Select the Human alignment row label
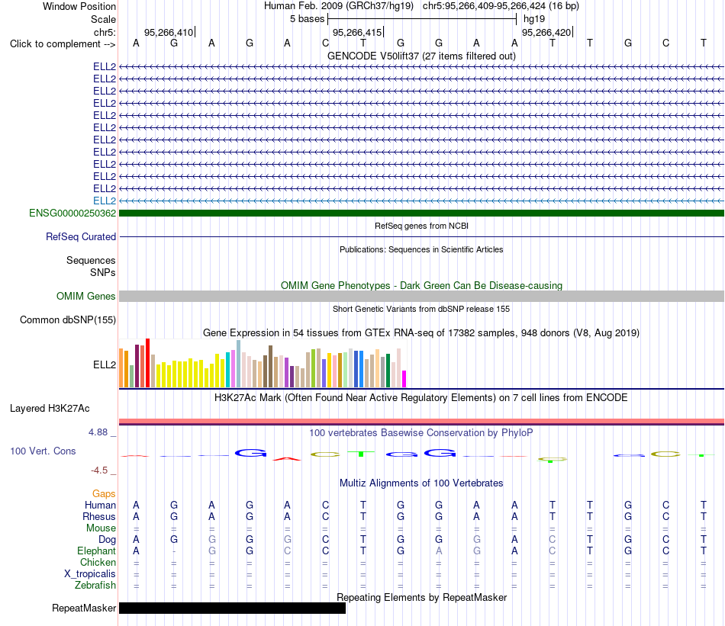 tap(100, 505)
